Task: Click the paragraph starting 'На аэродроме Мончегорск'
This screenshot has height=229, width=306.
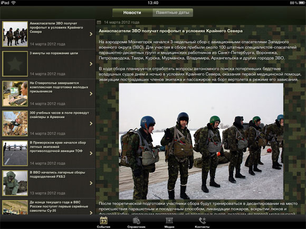Action: [x=197, y=50]
